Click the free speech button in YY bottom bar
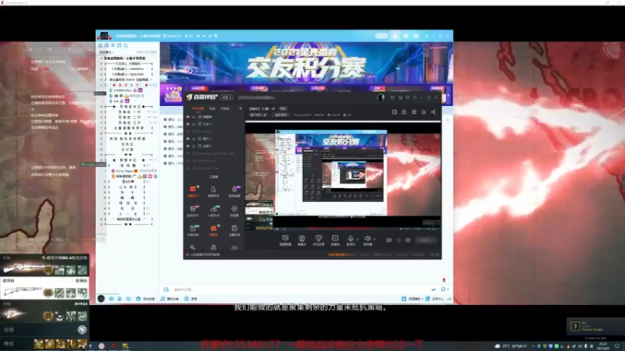This screenshot has width=625, height=351. pyautogui.click(x=145, y=299)
